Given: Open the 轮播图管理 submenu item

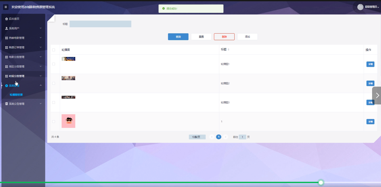Looking at the screenshot, I should (x=16, y=95).
